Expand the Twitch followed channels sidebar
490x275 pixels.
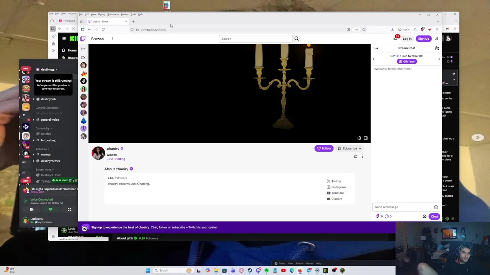click(x=83, y=49)
